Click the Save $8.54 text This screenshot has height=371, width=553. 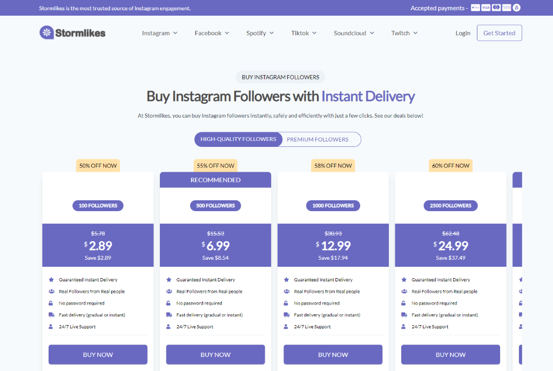pyautogui.click(x=215, y=258)
